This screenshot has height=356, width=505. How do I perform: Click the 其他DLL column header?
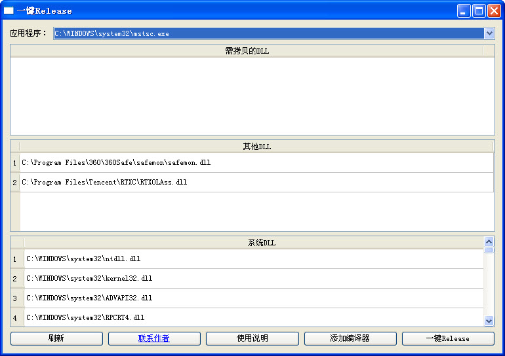256,147
